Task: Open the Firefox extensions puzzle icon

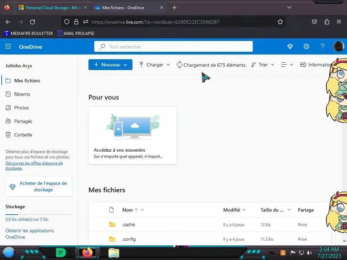Action: pyautogui.click(x=327, y=22)
